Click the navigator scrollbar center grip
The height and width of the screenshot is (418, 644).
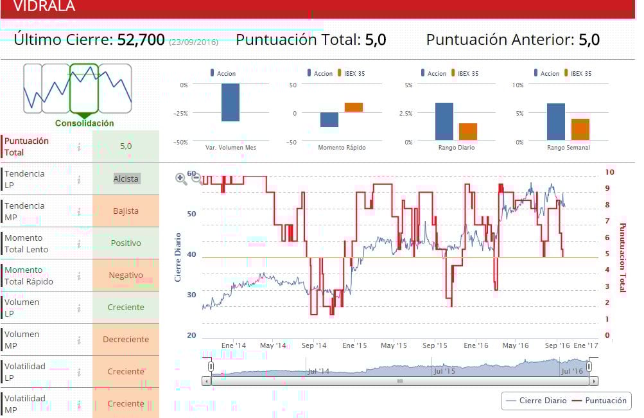point(399,381)
